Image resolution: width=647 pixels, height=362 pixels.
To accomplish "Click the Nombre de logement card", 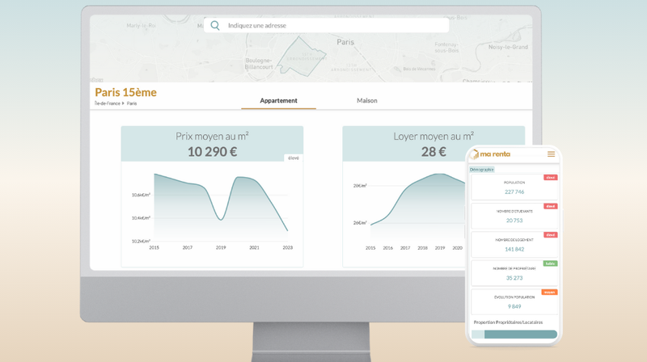I will tap(514, 245).
